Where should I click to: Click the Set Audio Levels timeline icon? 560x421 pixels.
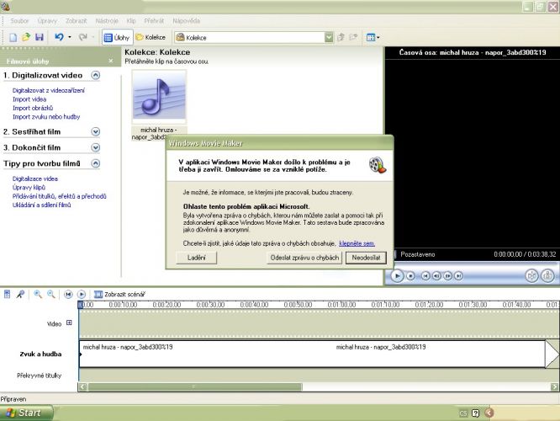coord(7,294)
